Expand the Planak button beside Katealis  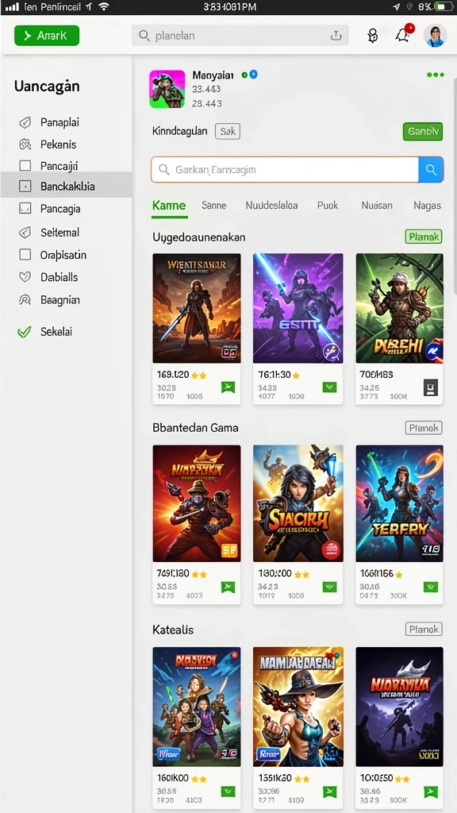(424, 630)
